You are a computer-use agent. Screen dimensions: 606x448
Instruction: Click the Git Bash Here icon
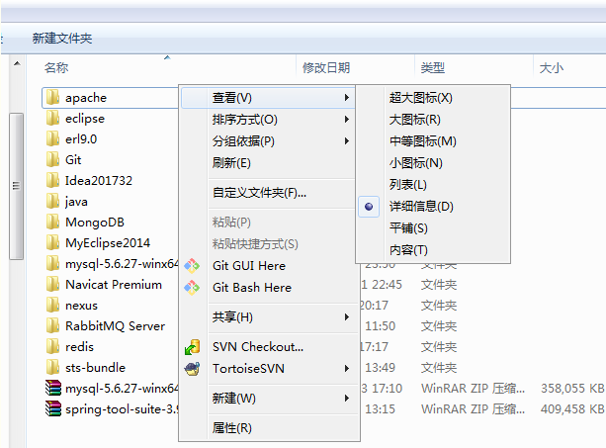point(192,287)
